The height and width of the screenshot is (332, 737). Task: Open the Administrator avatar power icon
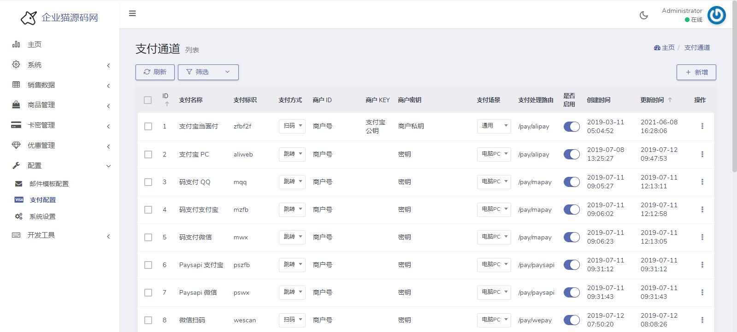tap(716, 15)
